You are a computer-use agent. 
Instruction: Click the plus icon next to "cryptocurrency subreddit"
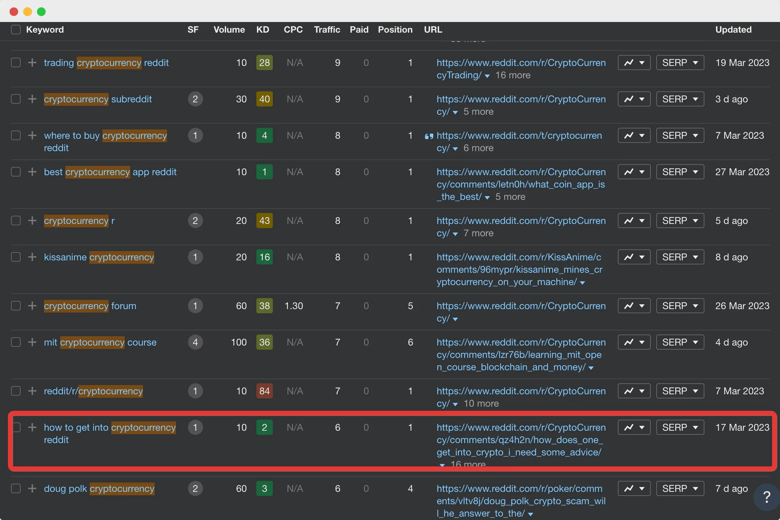point(32,99)
